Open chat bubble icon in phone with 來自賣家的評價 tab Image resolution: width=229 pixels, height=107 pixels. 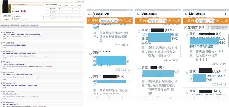pyautogui.click(x=226, y=21)
